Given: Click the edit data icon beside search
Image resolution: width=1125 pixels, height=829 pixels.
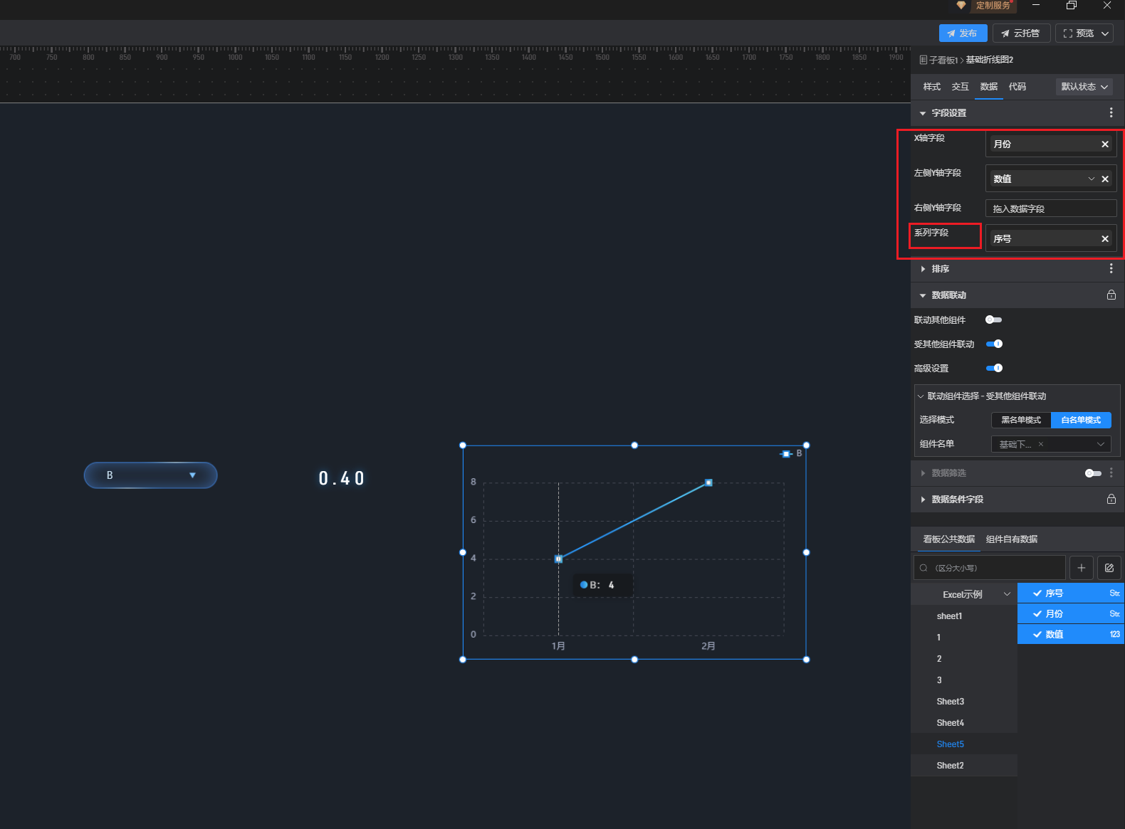Looking at the screenshot, I should (1109, 568).
